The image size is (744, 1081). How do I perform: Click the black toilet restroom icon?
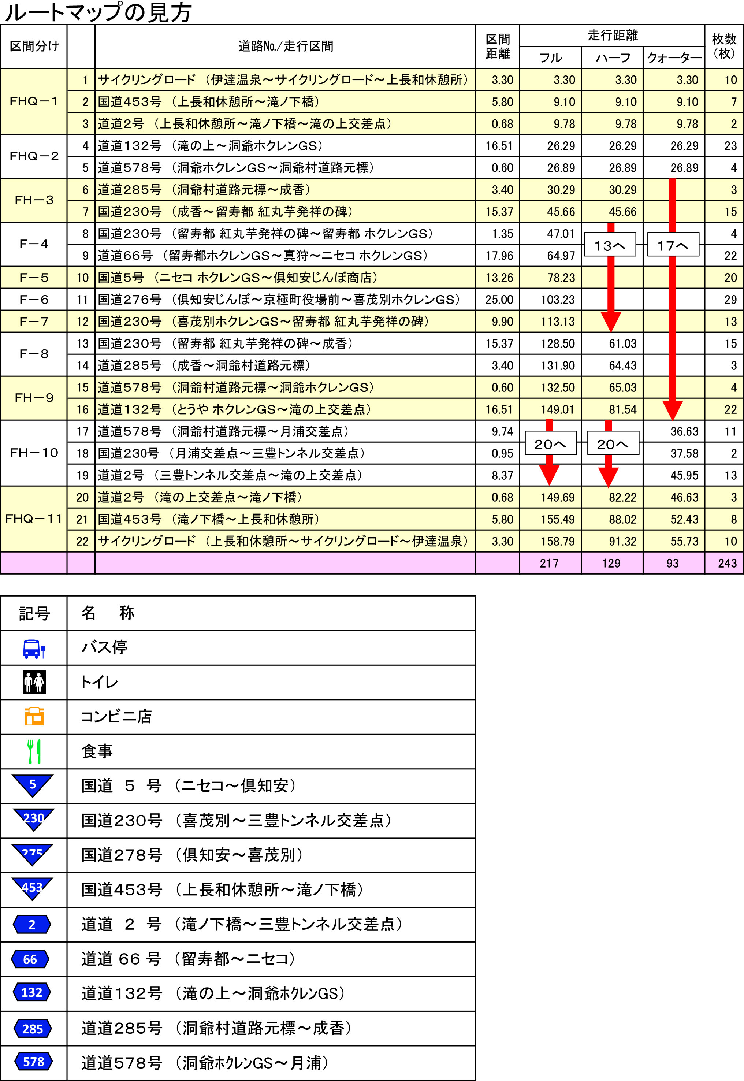(x=34, y=683)
